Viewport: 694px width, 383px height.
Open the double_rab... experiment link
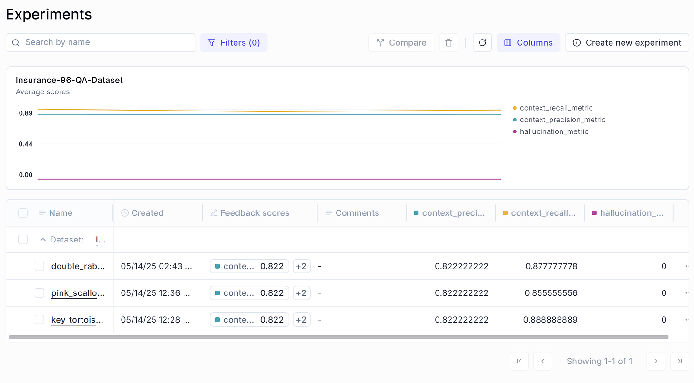coord(78,266)
